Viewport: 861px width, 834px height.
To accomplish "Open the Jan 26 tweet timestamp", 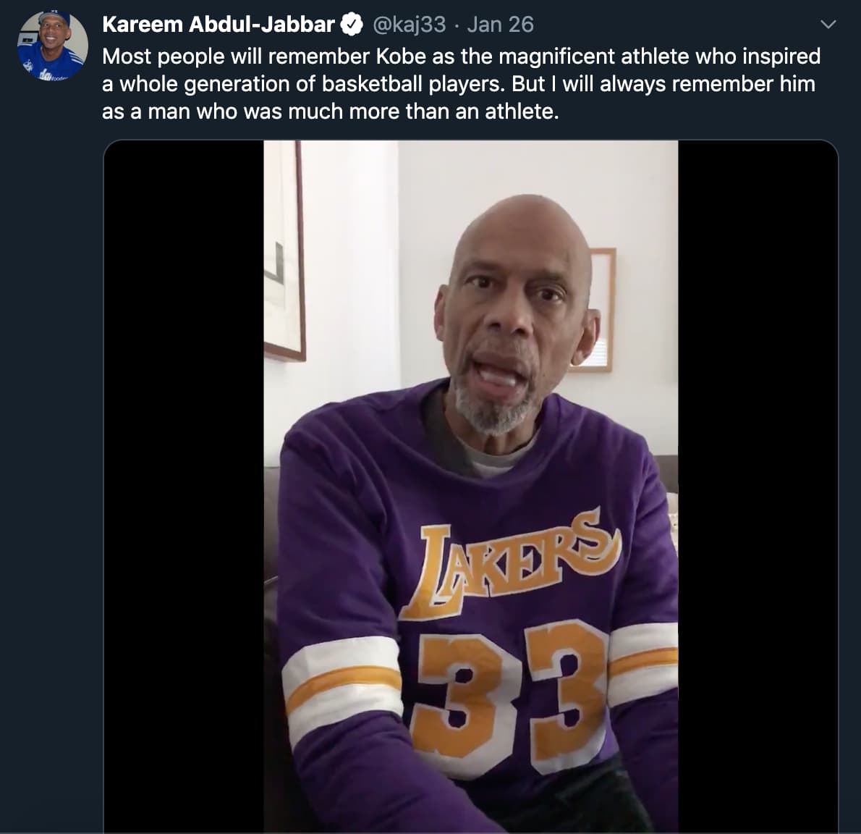I will pyautogui.click(x=500, y=25).
